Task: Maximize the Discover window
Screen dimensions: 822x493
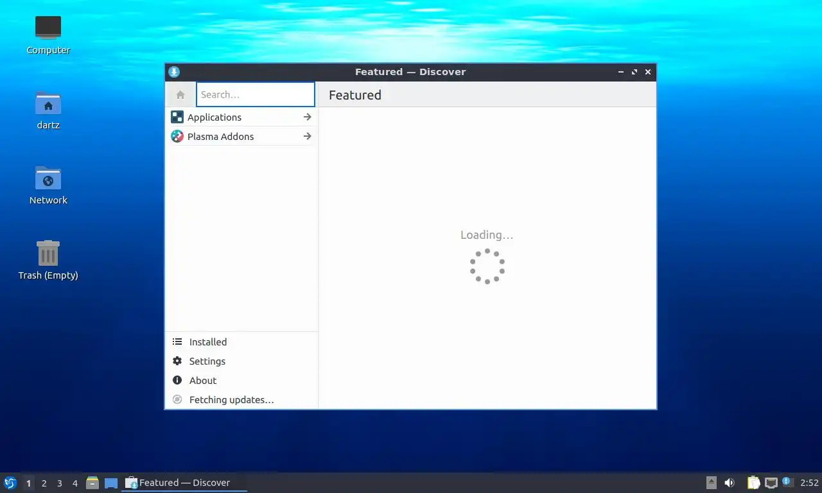Action: click(x=634, y=72)
